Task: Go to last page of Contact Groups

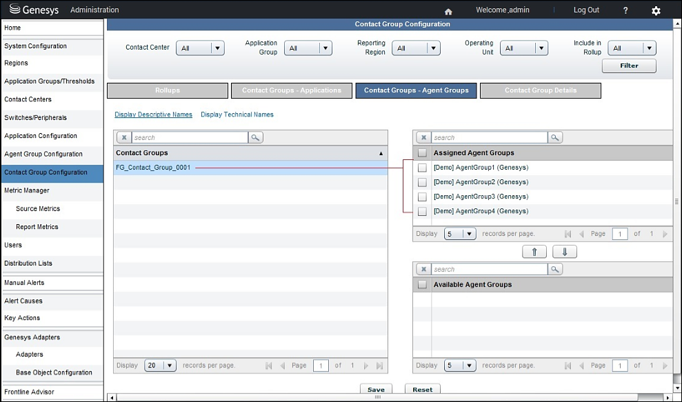Action: tap(379, 366)
